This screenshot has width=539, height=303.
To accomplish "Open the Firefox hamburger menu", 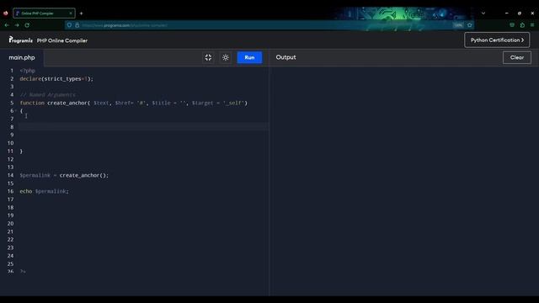I will (532, 25).
